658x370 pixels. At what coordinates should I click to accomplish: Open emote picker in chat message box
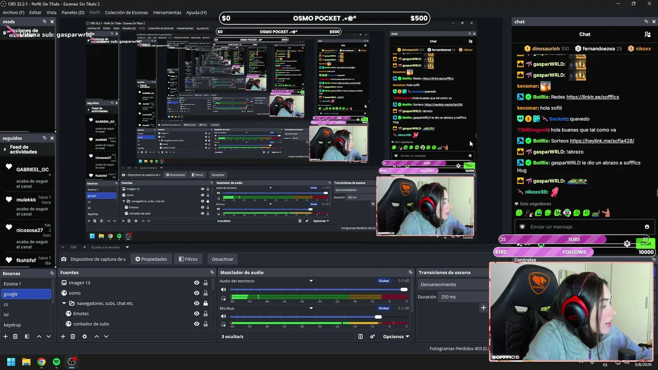[x=647, y=227]
